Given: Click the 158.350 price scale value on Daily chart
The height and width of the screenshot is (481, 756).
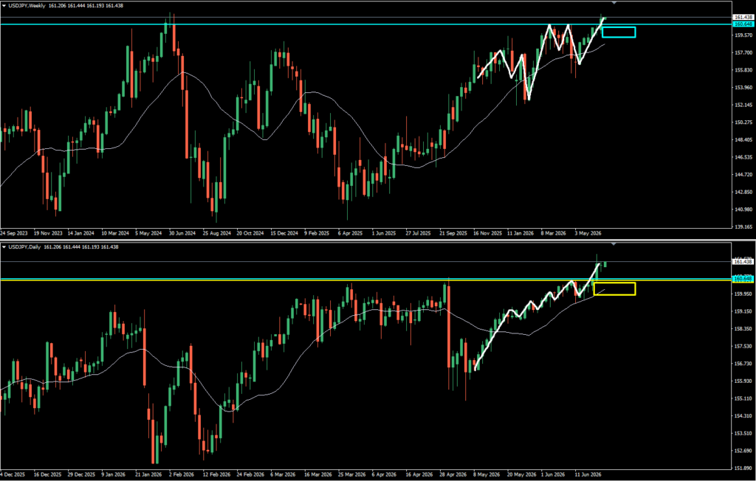Looking at the screenshot, I should click(x=743, y=329).
